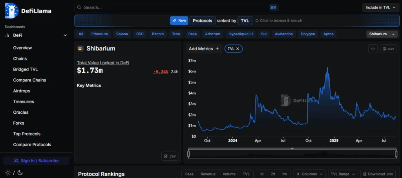The height and width of the screenshot is (178, 402).
Task: Select the 7d change period
Action: 272,174
